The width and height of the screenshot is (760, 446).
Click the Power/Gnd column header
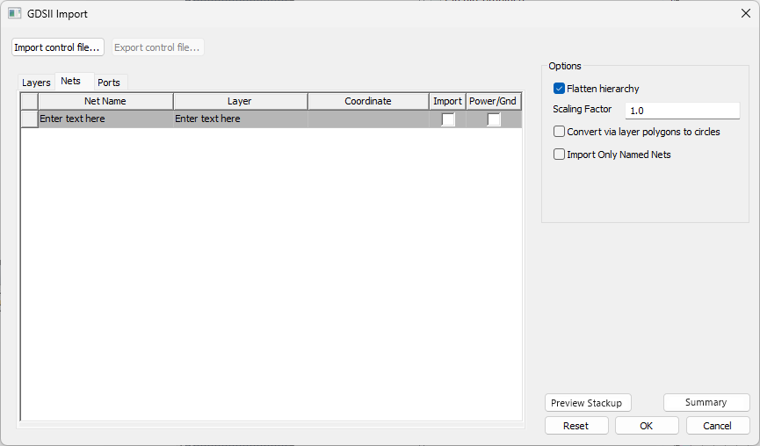click(493, 101)
